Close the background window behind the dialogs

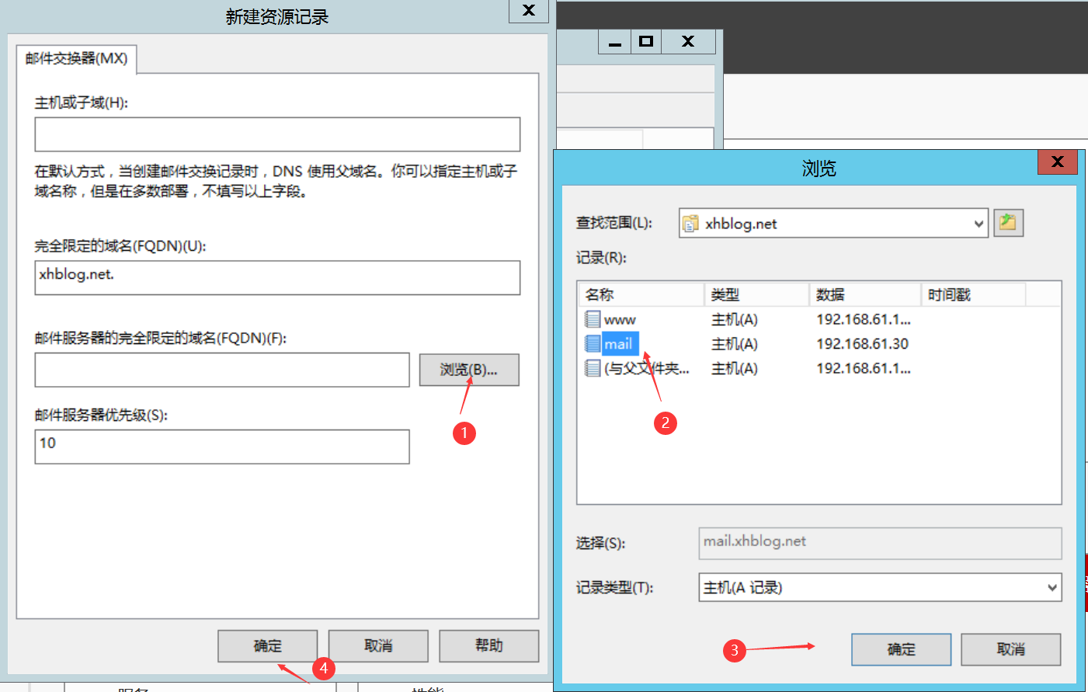click(688, 41)
